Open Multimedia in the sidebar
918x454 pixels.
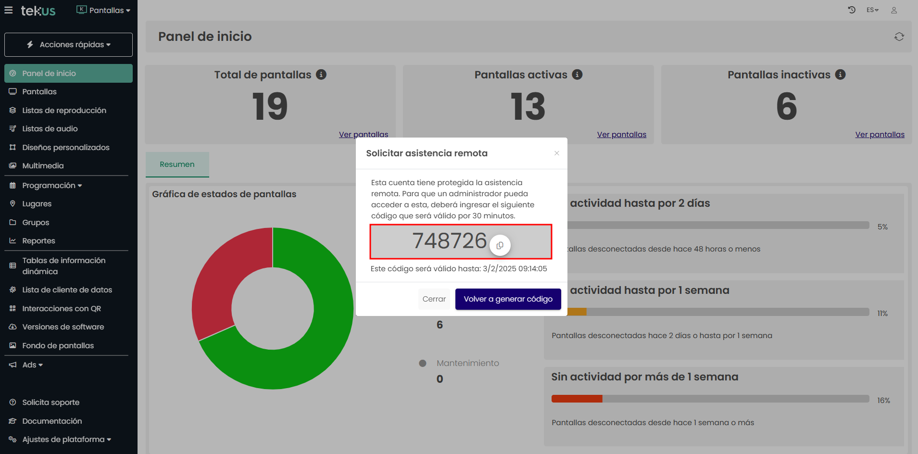click(x=43, y=166)
